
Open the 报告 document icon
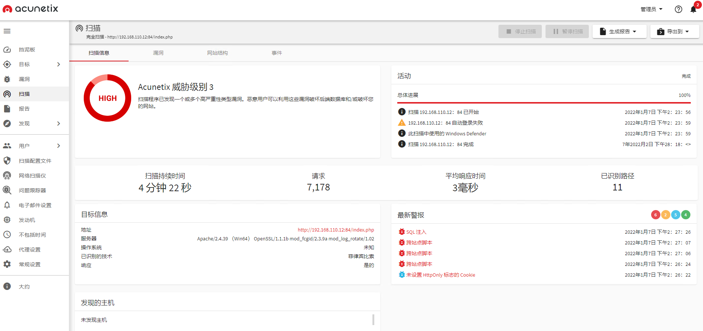click(7, 109)
